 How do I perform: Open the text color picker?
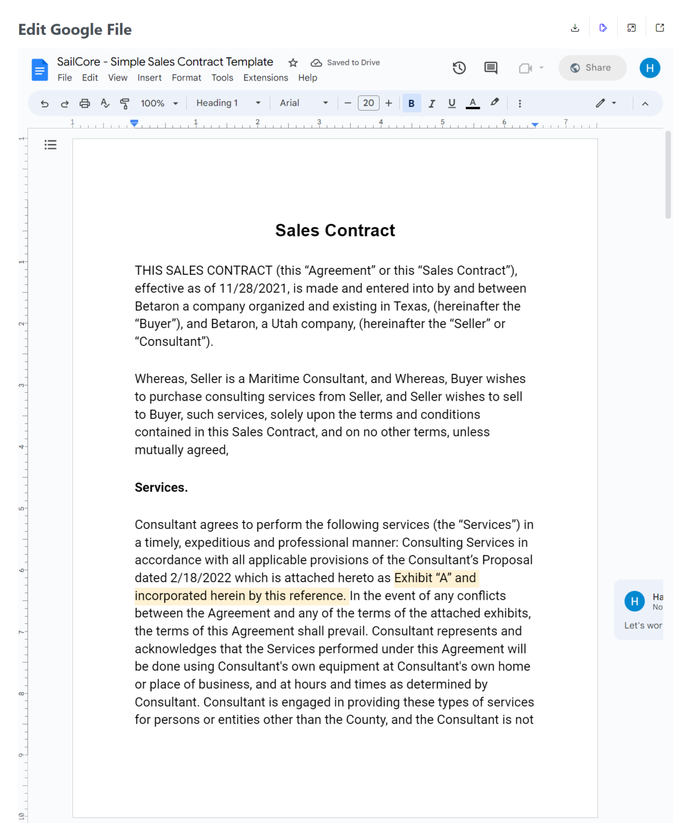click(x=472, y=103)
